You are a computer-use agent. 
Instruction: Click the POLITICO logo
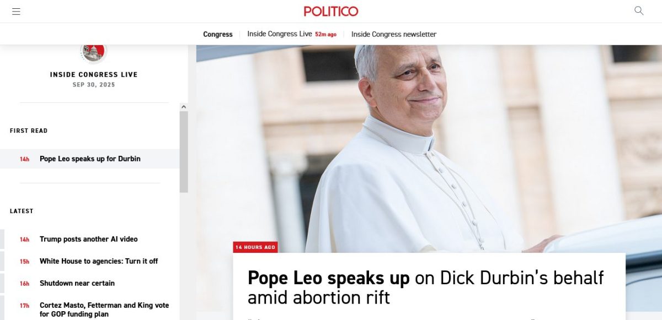click(x=331, y=11)
